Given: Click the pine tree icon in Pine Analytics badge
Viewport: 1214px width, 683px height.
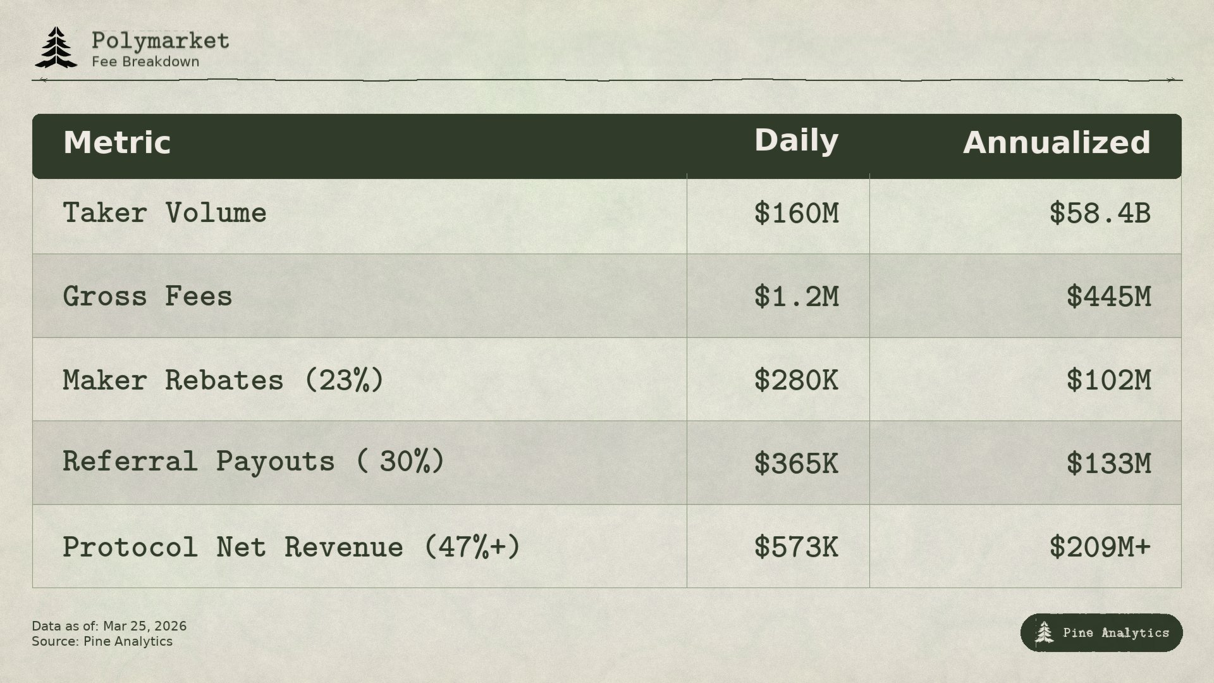Looking at the screenshot, I should point(1044,632).
